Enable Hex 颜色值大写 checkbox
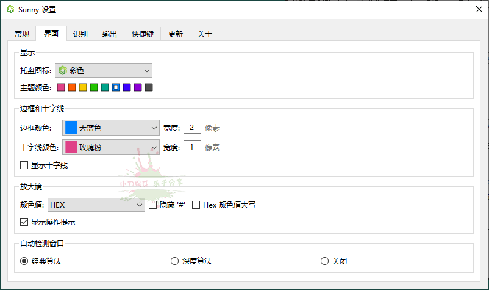 196,205
